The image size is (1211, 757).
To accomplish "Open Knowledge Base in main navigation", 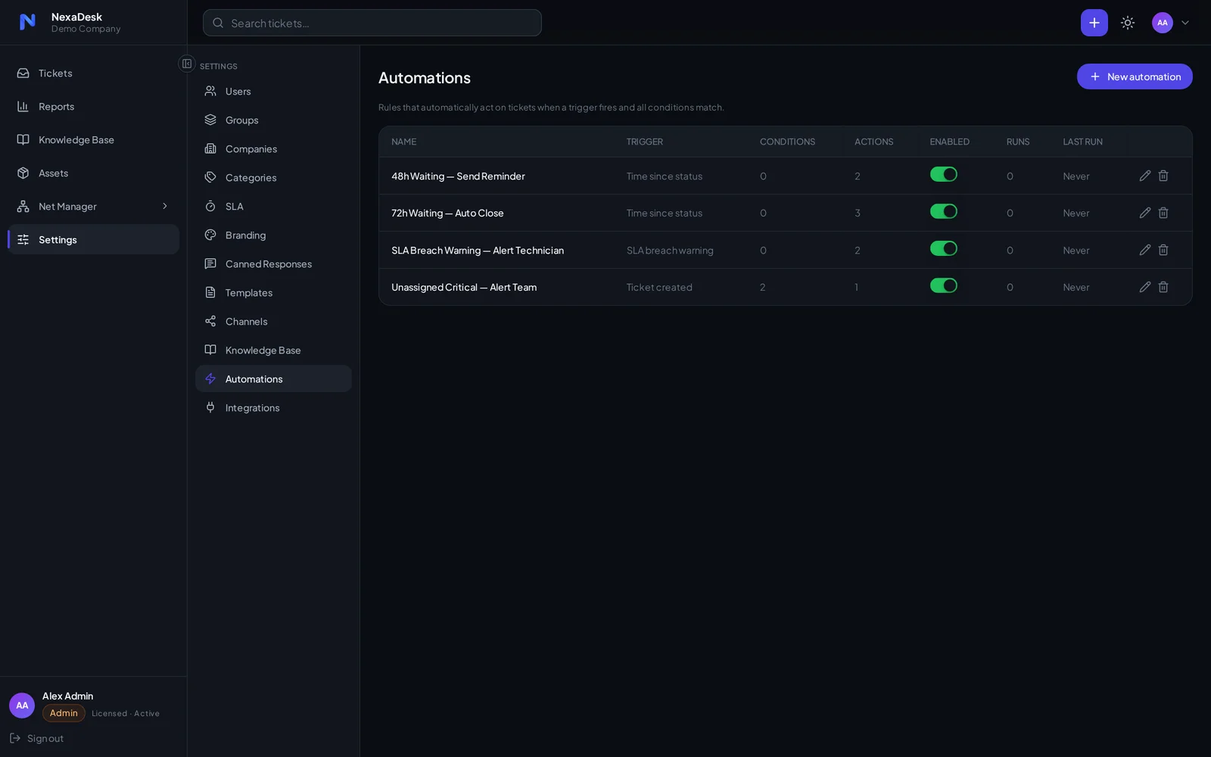I will point(93,140).
